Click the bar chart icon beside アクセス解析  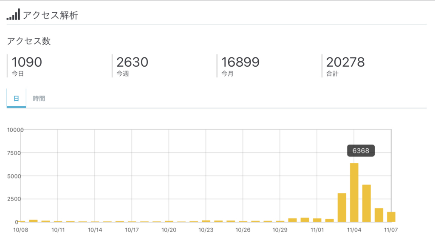point(13,14)
